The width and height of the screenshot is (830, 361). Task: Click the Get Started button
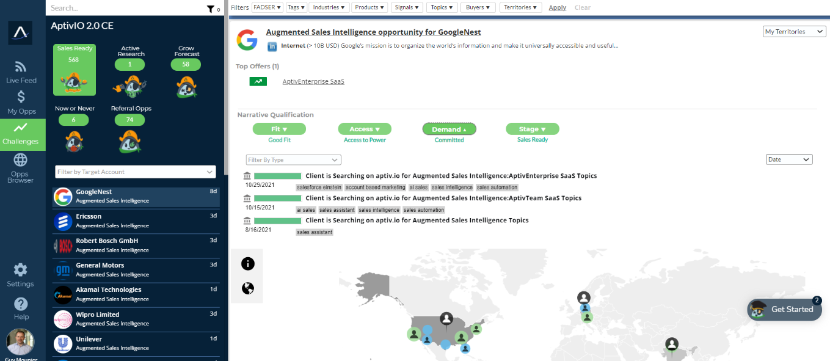click(x=784, y=309)
